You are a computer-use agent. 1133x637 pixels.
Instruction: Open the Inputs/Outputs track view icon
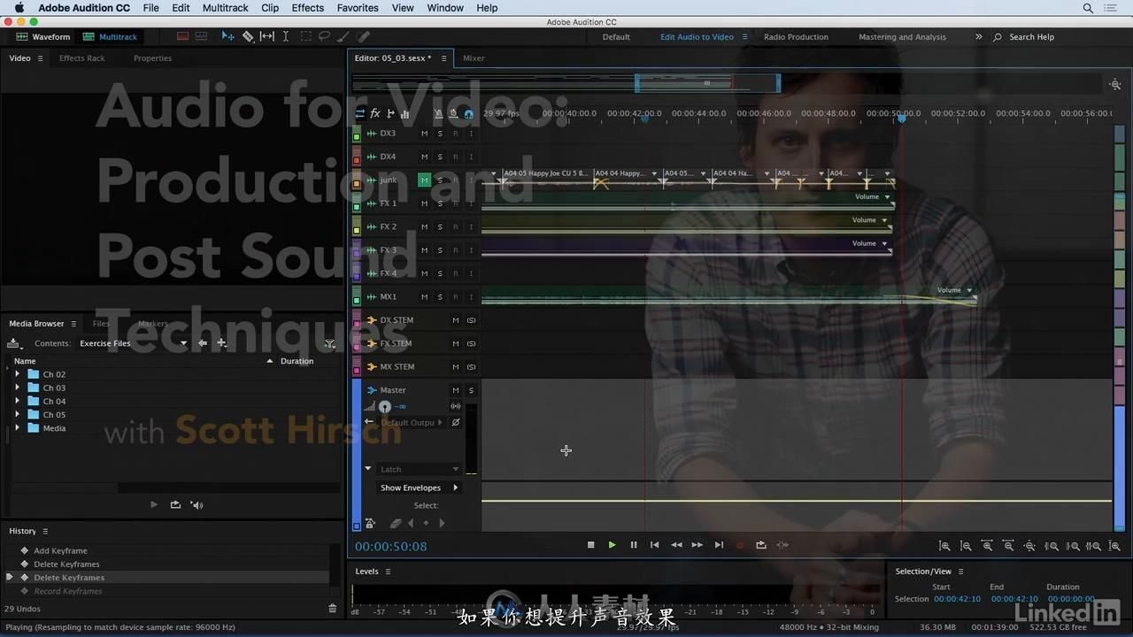(x=359, y=113)
